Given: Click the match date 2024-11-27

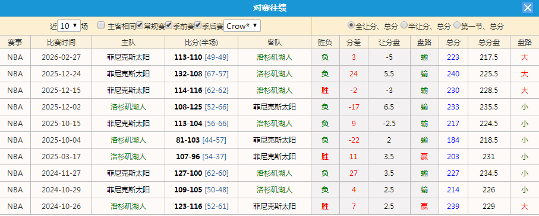Looking at the screenshot, I should point(61,173).
